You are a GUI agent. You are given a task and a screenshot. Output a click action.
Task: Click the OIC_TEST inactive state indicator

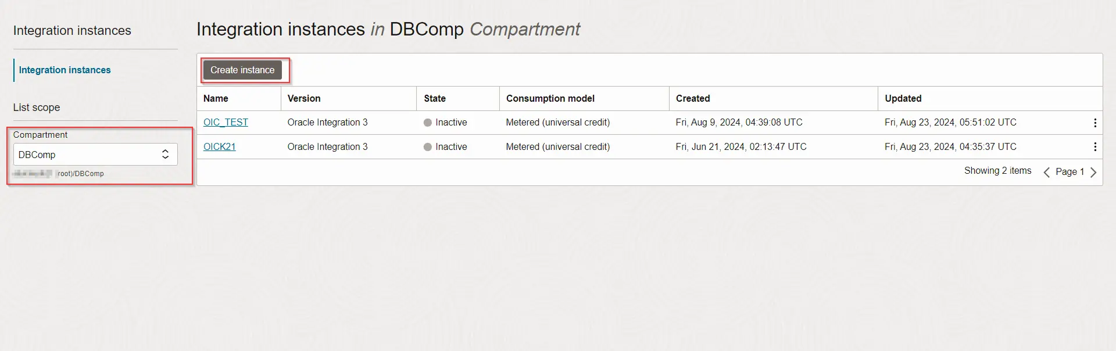(x=428, y=123)
